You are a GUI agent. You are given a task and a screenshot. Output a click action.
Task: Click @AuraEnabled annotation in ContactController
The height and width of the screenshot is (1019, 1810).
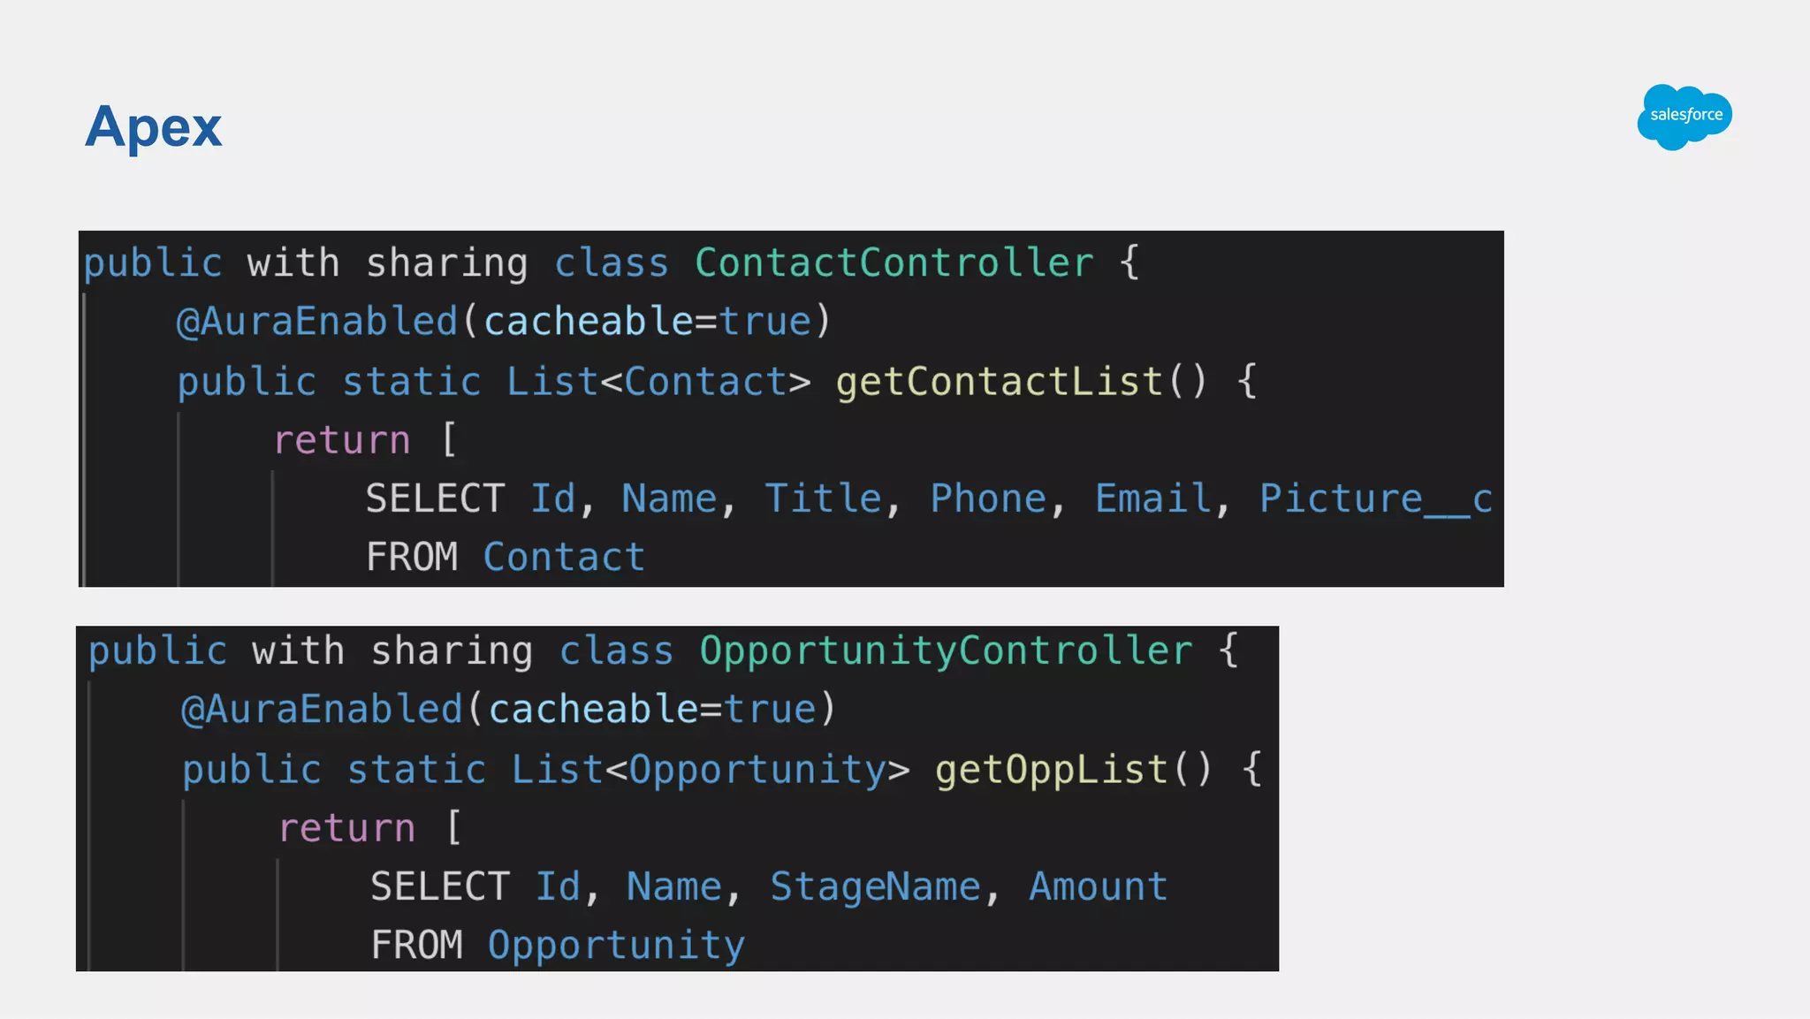pyautogui.click(x=316, y=322)
